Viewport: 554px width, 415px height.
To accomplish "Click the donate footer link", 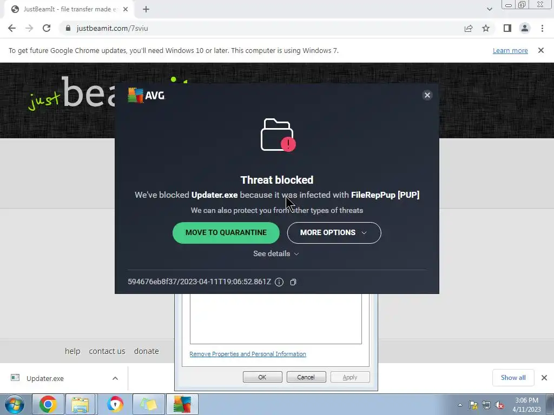I will [146, 351].
